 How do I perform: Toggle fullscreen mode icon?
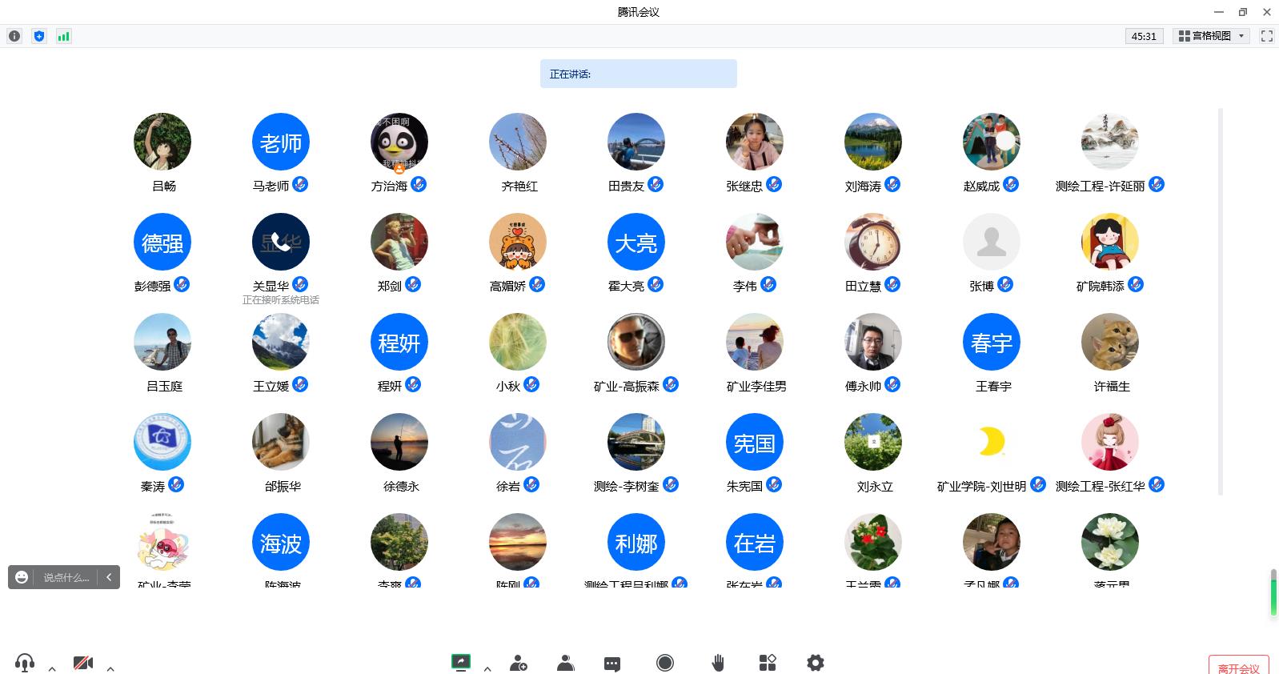[x=1267, y=36]
